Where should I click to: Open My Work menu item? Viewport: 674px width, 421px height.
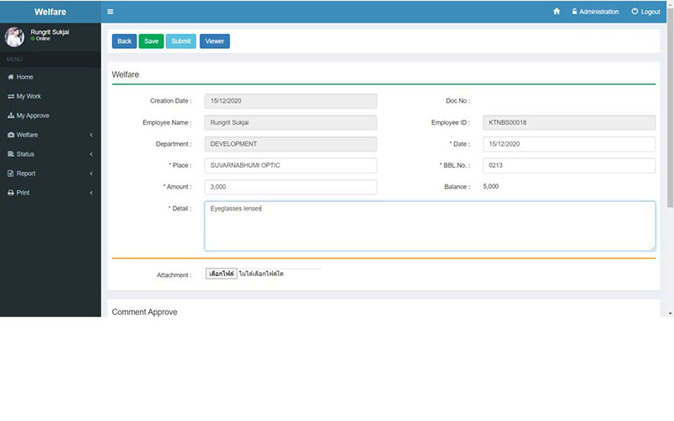[51, 96]
